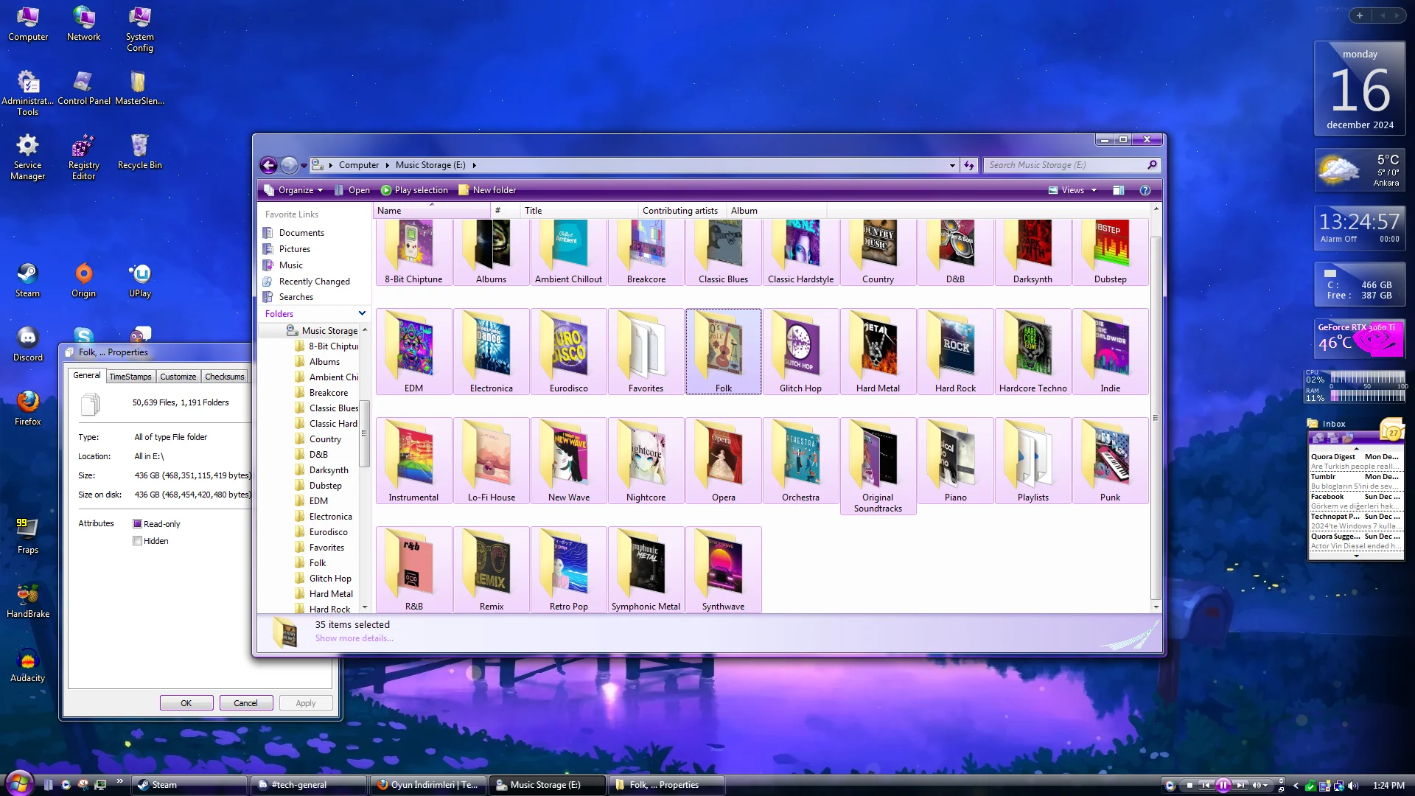Switch to the Checksums tab
This screenshot has width=1415, height=796.
pyautogui.click(x=225, y=377)
